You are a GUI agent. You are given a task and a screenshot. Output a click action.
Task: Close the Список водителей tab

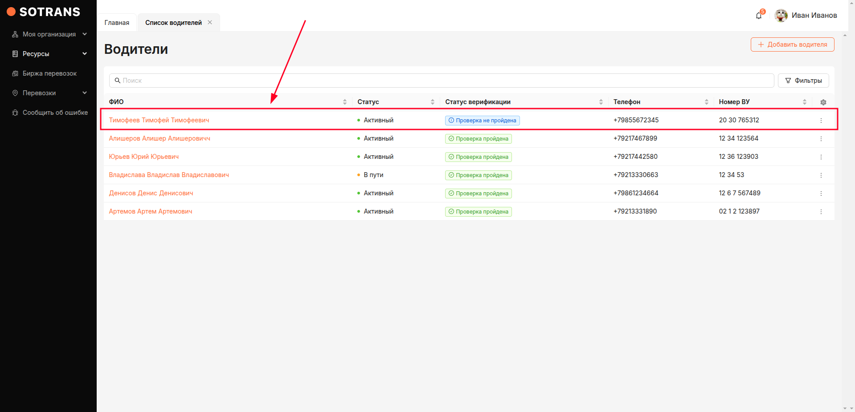click(210, 22)
